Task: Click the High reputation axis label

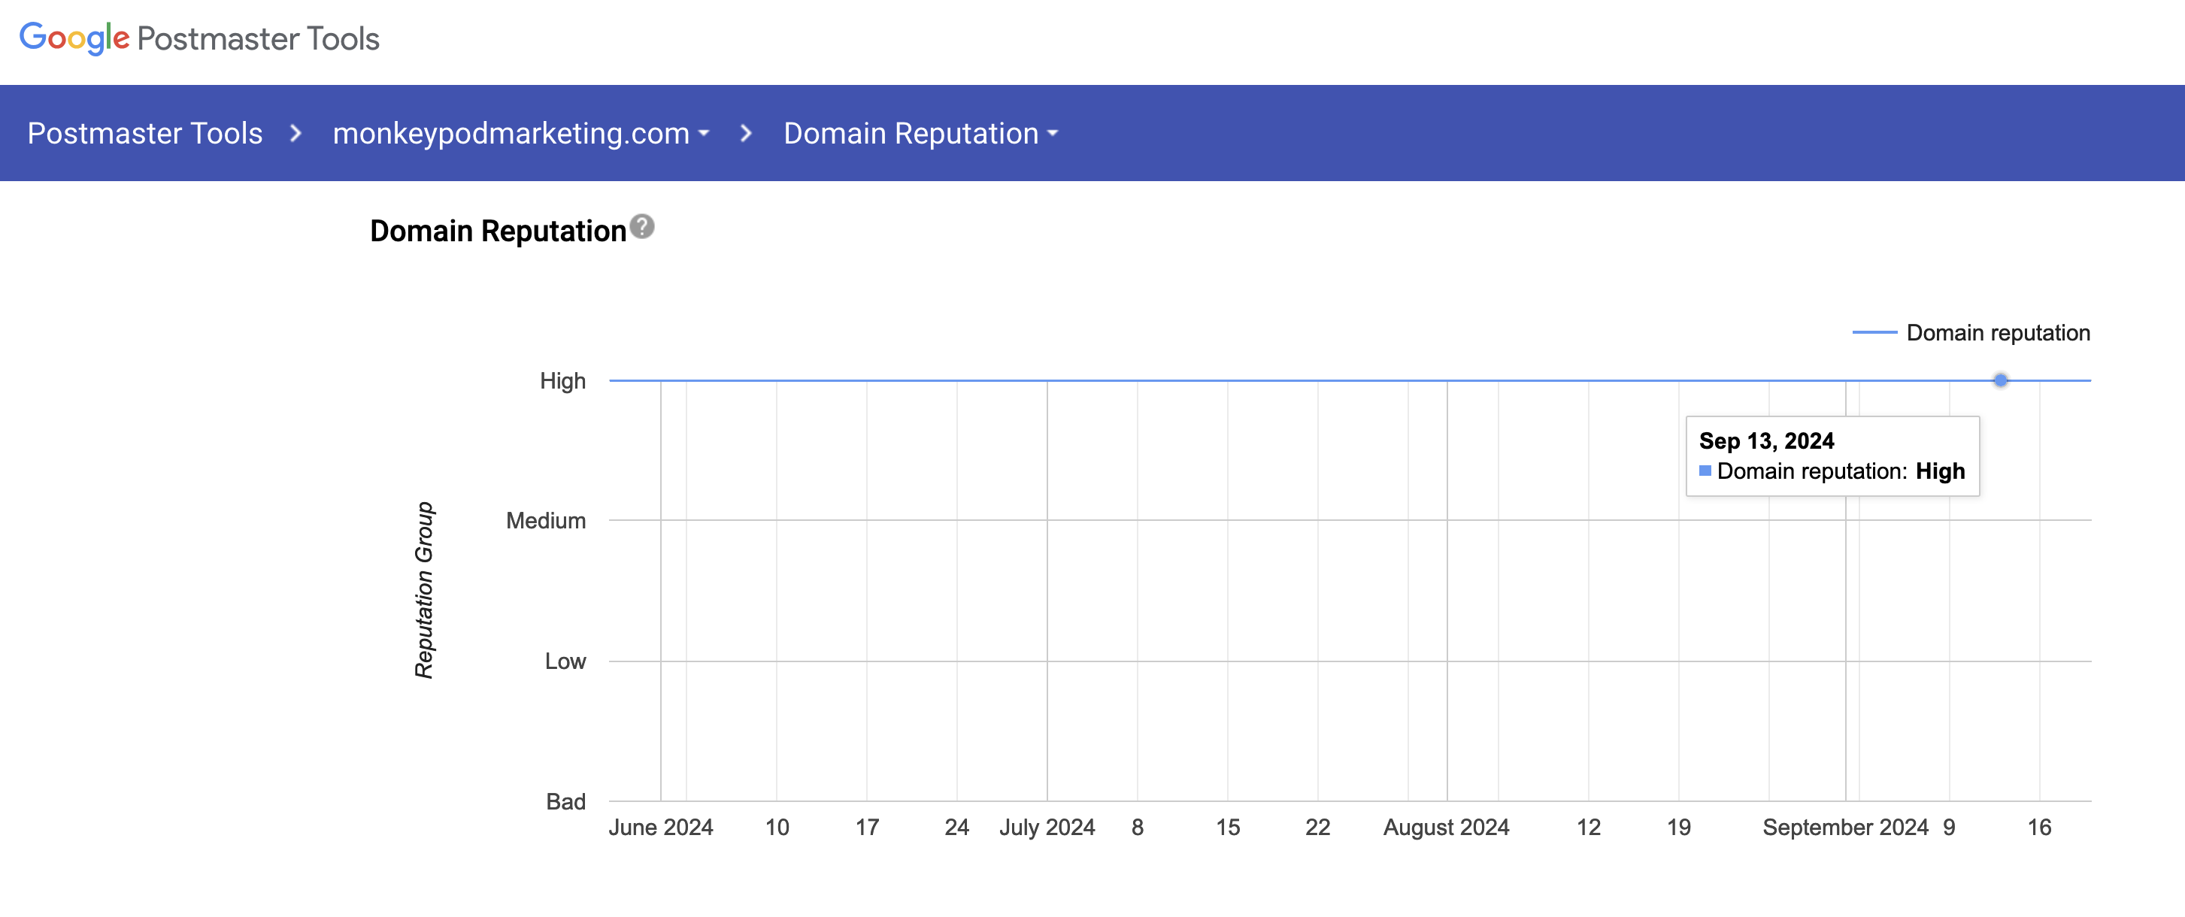Action: [562, 381]
